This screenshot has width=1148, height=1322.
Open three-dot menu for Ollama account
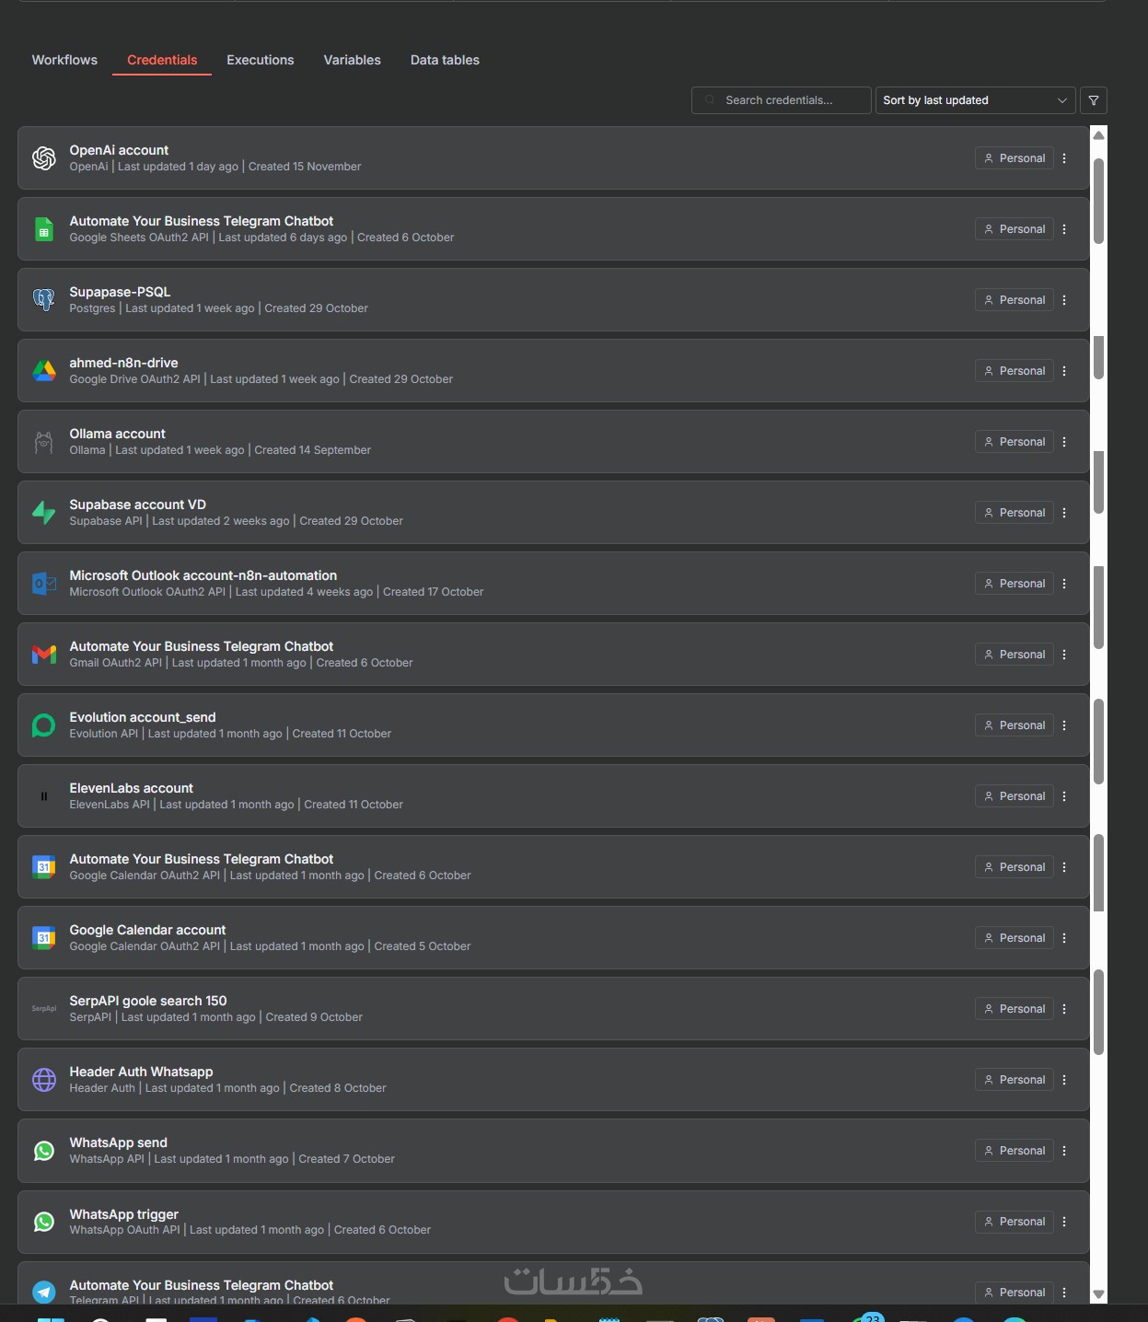(x=1064, y=442)
